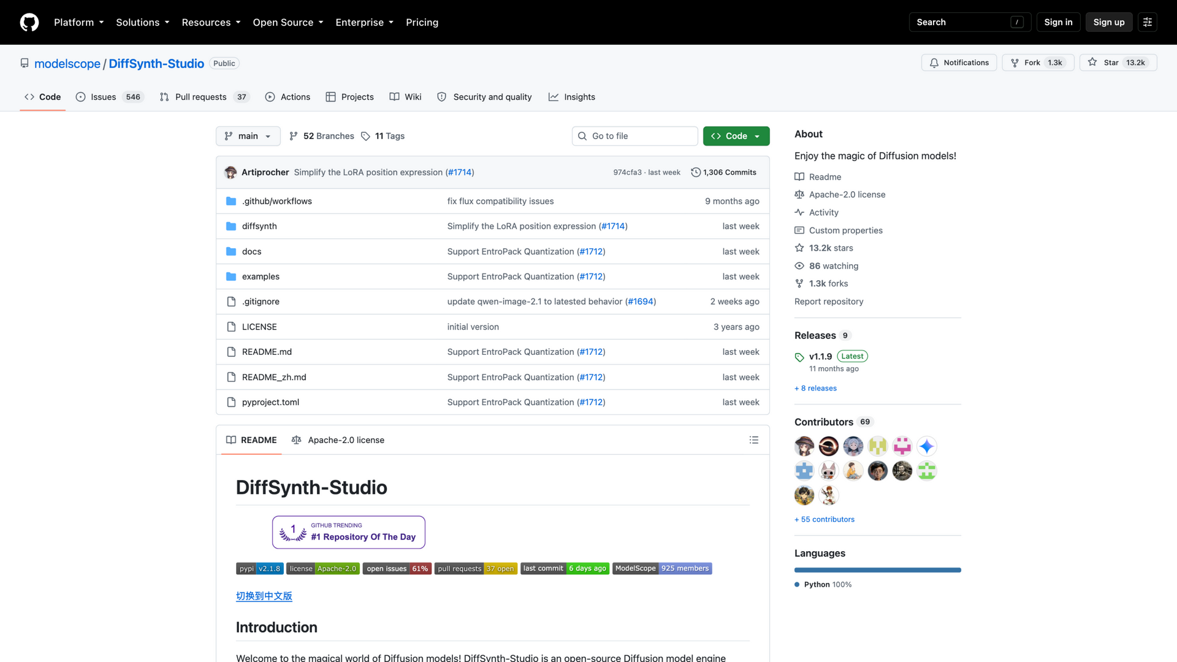Open the green Code dropdown button
Viewport: 1177px width, 662px height.
[x=736, y=136]
